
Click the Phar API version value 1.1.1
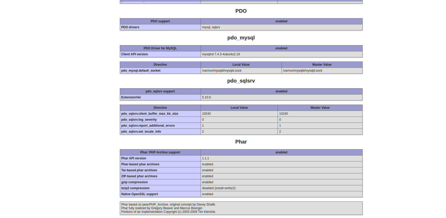[x=205, y=158]
